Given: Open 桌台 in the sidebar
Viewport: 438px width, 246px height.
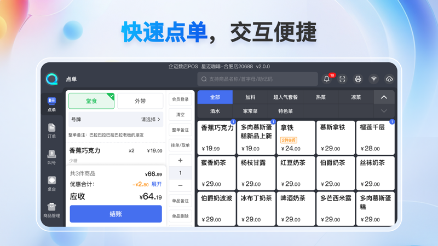Looking at the screenshot, I should pyautogui.click(x=51, y=183).
